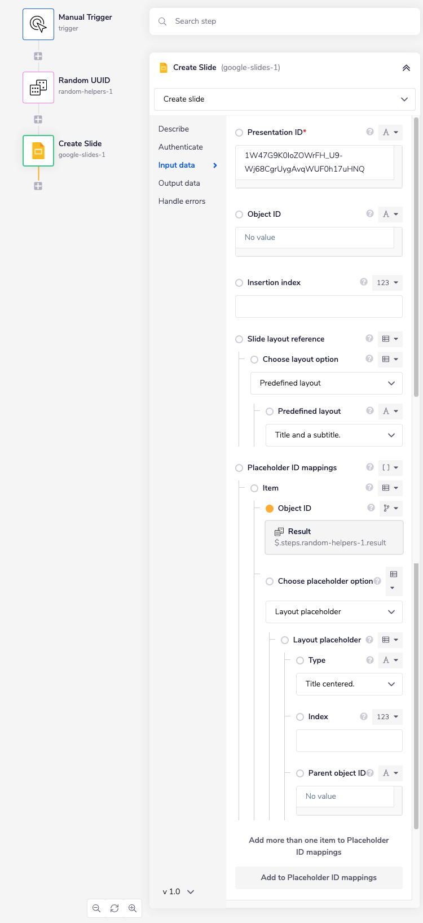Open the Random UUID step icon
The width and height of the screenshot is (423, 923).
[38, 88]
